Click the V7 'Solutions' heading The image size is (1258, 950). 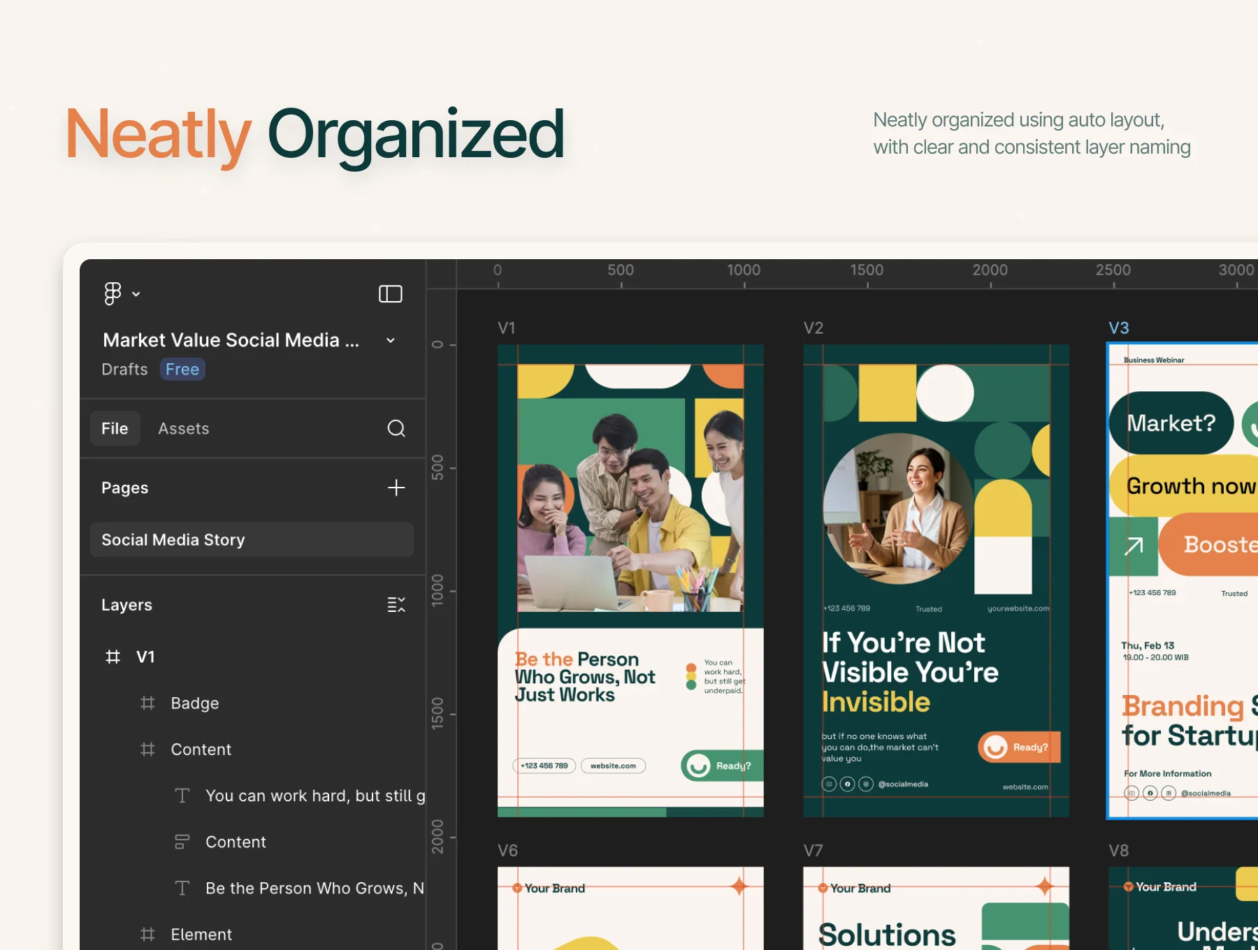(x=887, y=935)
